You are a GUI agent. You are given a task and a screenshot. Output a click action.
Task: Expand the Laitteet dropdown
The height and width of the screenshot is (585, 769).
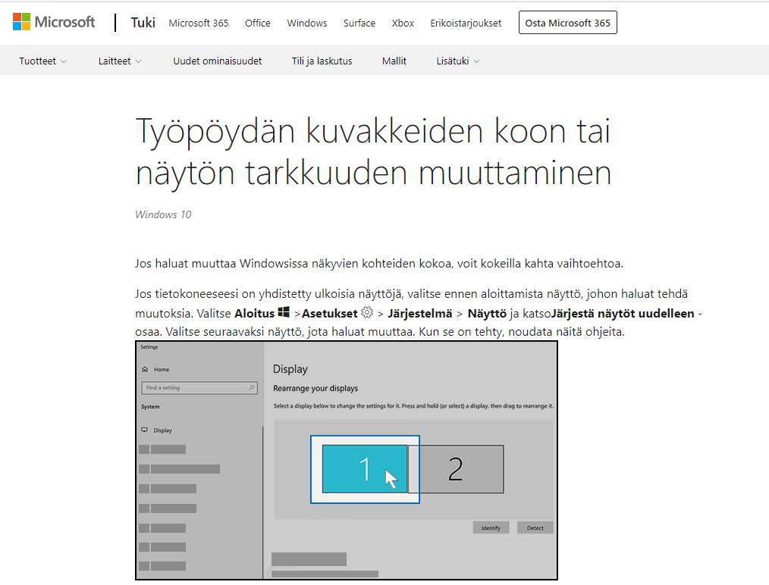coord(120,61)
